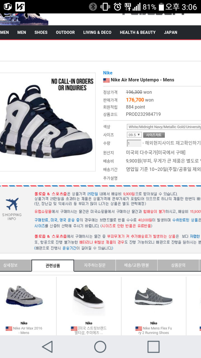Image resolution: width=201 pixels, height=358 pixels.
Task: Tap the US flag beside Nike Air More Uptempo
Action: tap(106, 80)
